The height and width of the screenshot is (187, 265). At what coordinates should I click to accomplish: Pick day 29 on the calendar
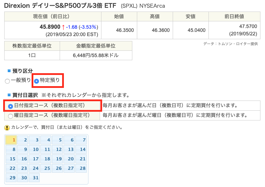point(11,178)
